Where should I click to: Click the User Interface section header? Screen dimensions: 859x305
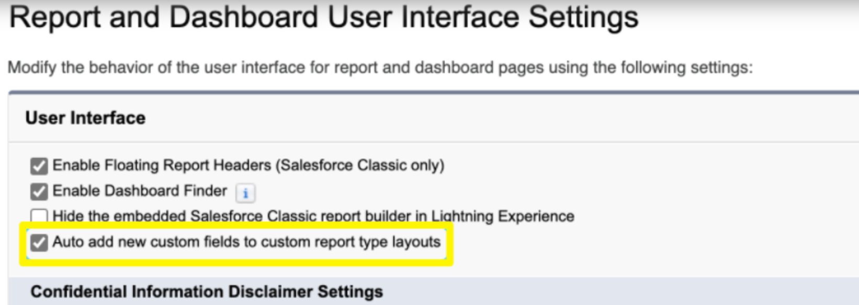85,118
